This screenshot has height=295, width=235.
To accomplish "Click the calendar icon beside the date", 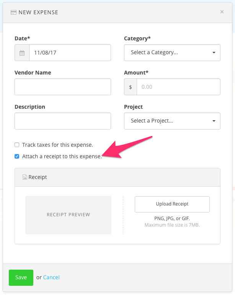I will coord(22,53).
